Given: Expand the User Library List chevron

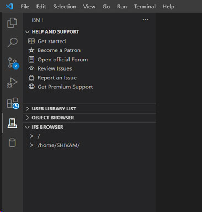Looking at the screenshot, I should click(x=28, y=109).
